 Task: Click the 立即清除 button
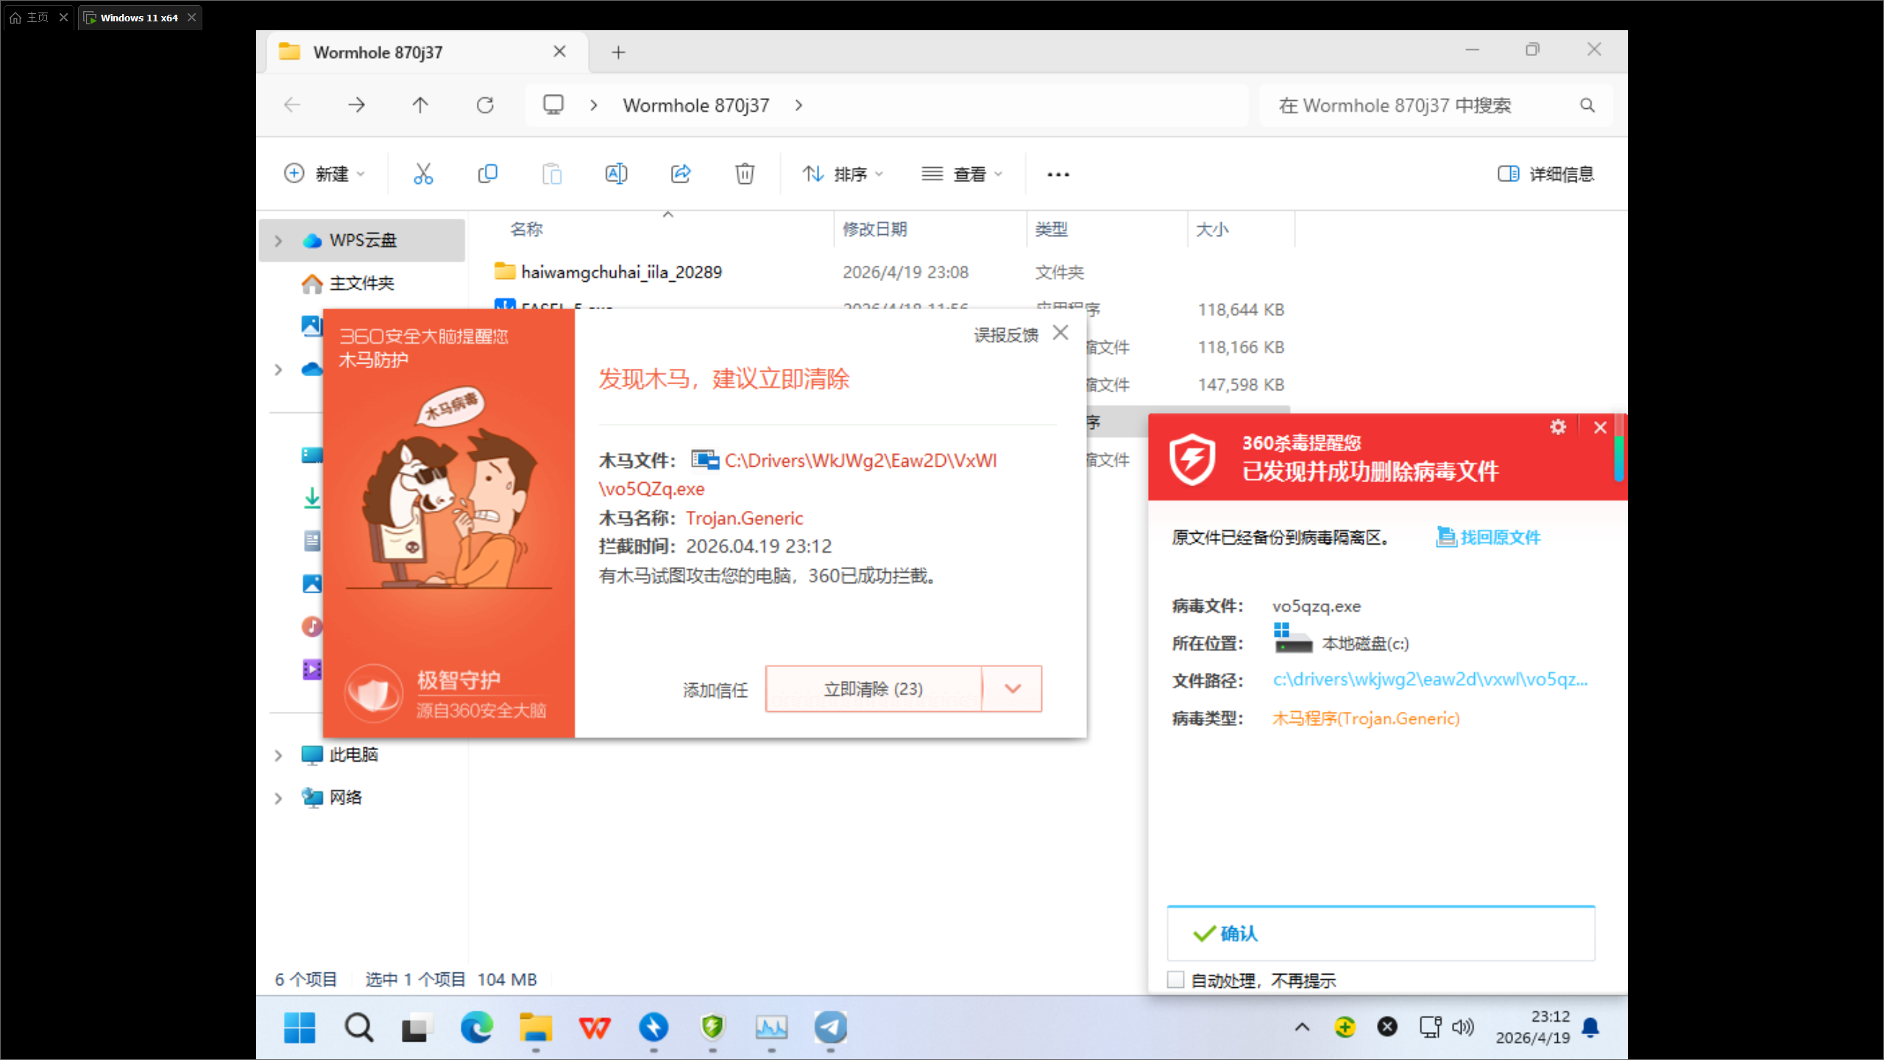[x=873, y=689]
